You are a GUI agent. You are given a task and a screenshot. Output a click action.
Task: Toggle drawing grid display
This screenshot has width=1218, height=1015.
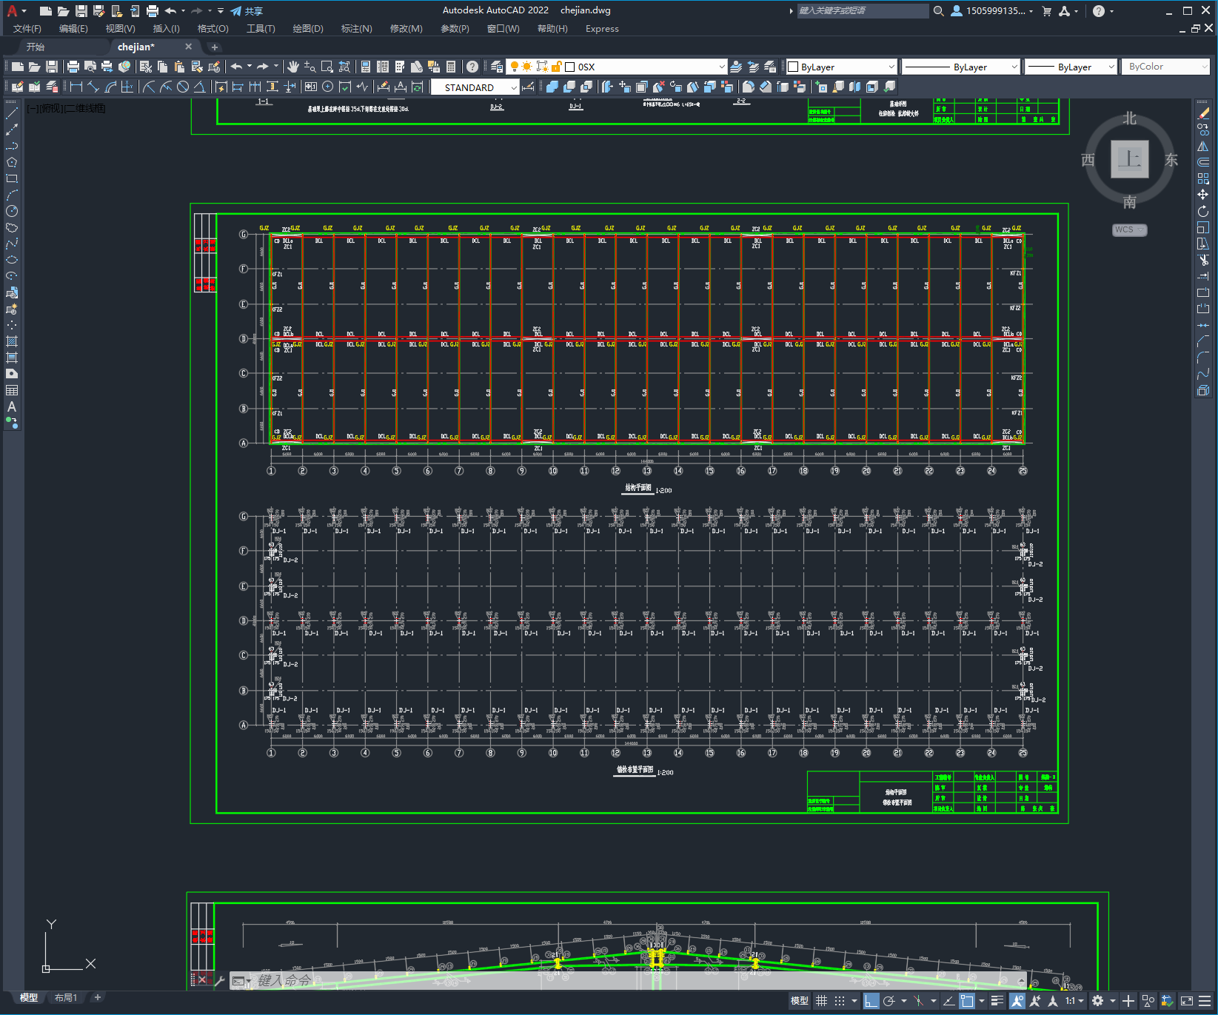pyautogui.click(x=821, y=1001)
